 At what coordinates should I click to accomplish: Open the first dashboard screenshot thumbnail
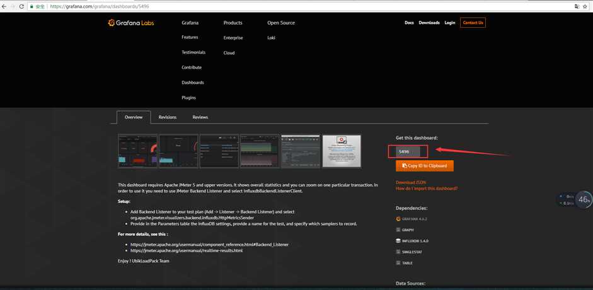coord(137,151)
